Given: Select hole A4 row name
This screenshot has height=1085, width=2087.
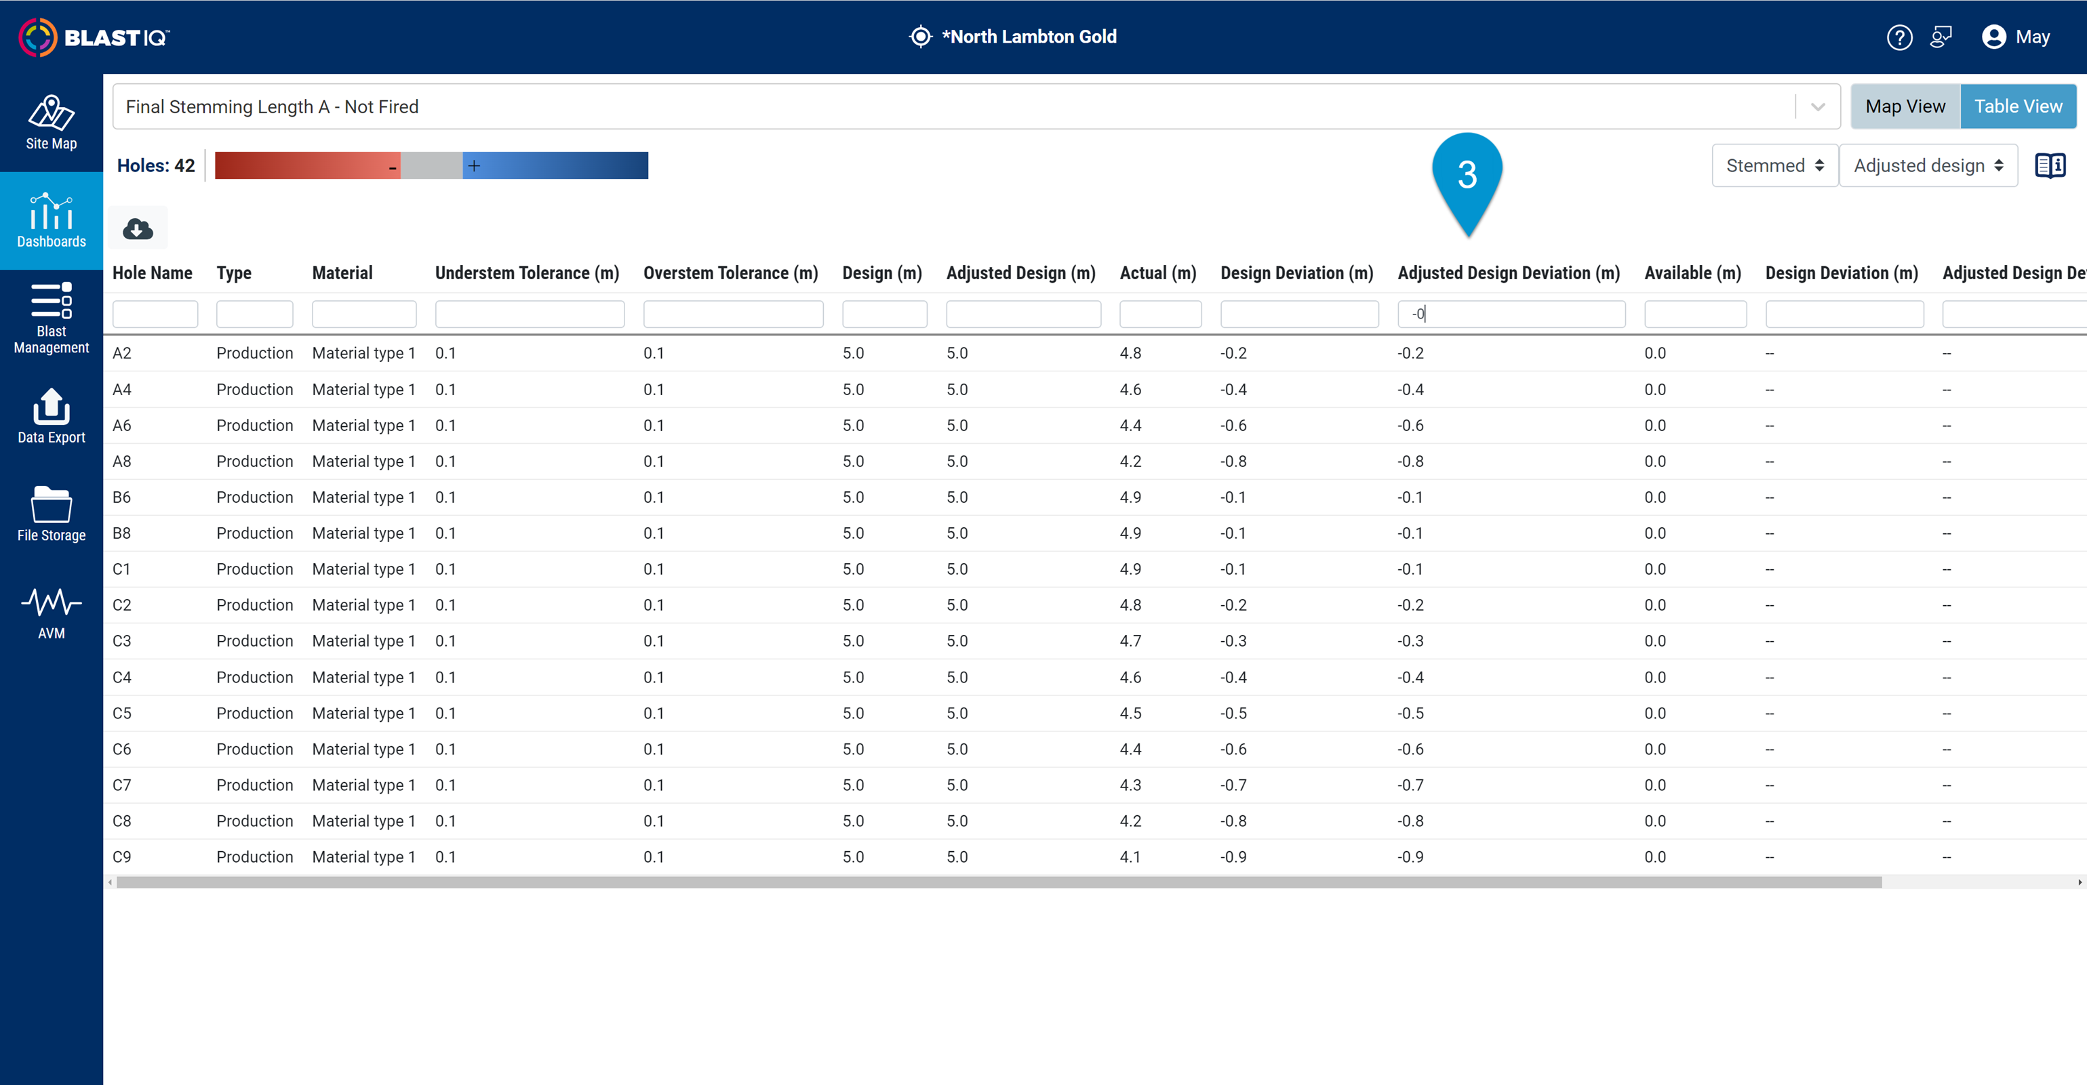Looking at the screenshot, I should point(122,390).
